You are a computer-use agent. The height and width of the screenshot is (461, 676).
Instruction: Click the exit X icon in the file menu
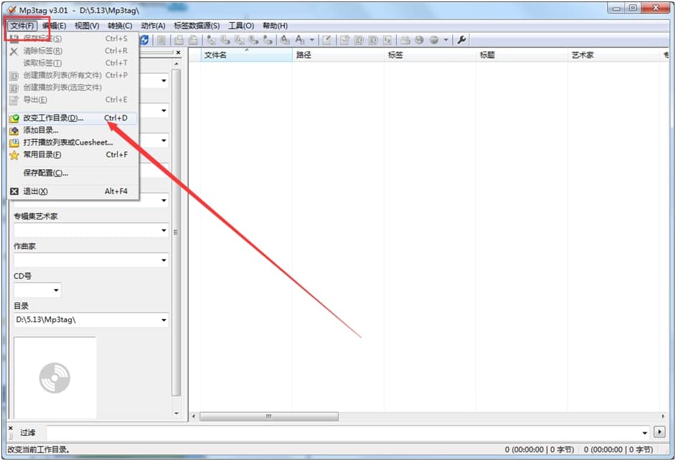pyautogui.click(x=14, y=191)
